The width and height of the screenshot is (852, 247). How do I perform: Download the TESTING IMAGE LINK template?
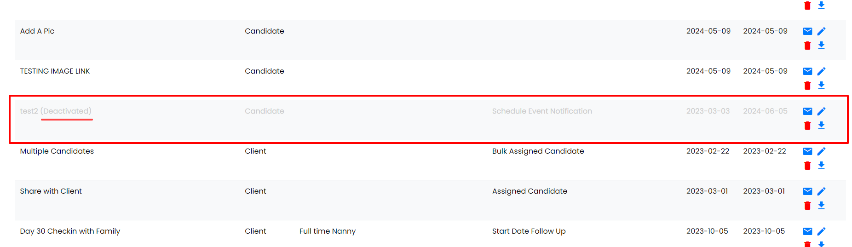click(821, 86)
